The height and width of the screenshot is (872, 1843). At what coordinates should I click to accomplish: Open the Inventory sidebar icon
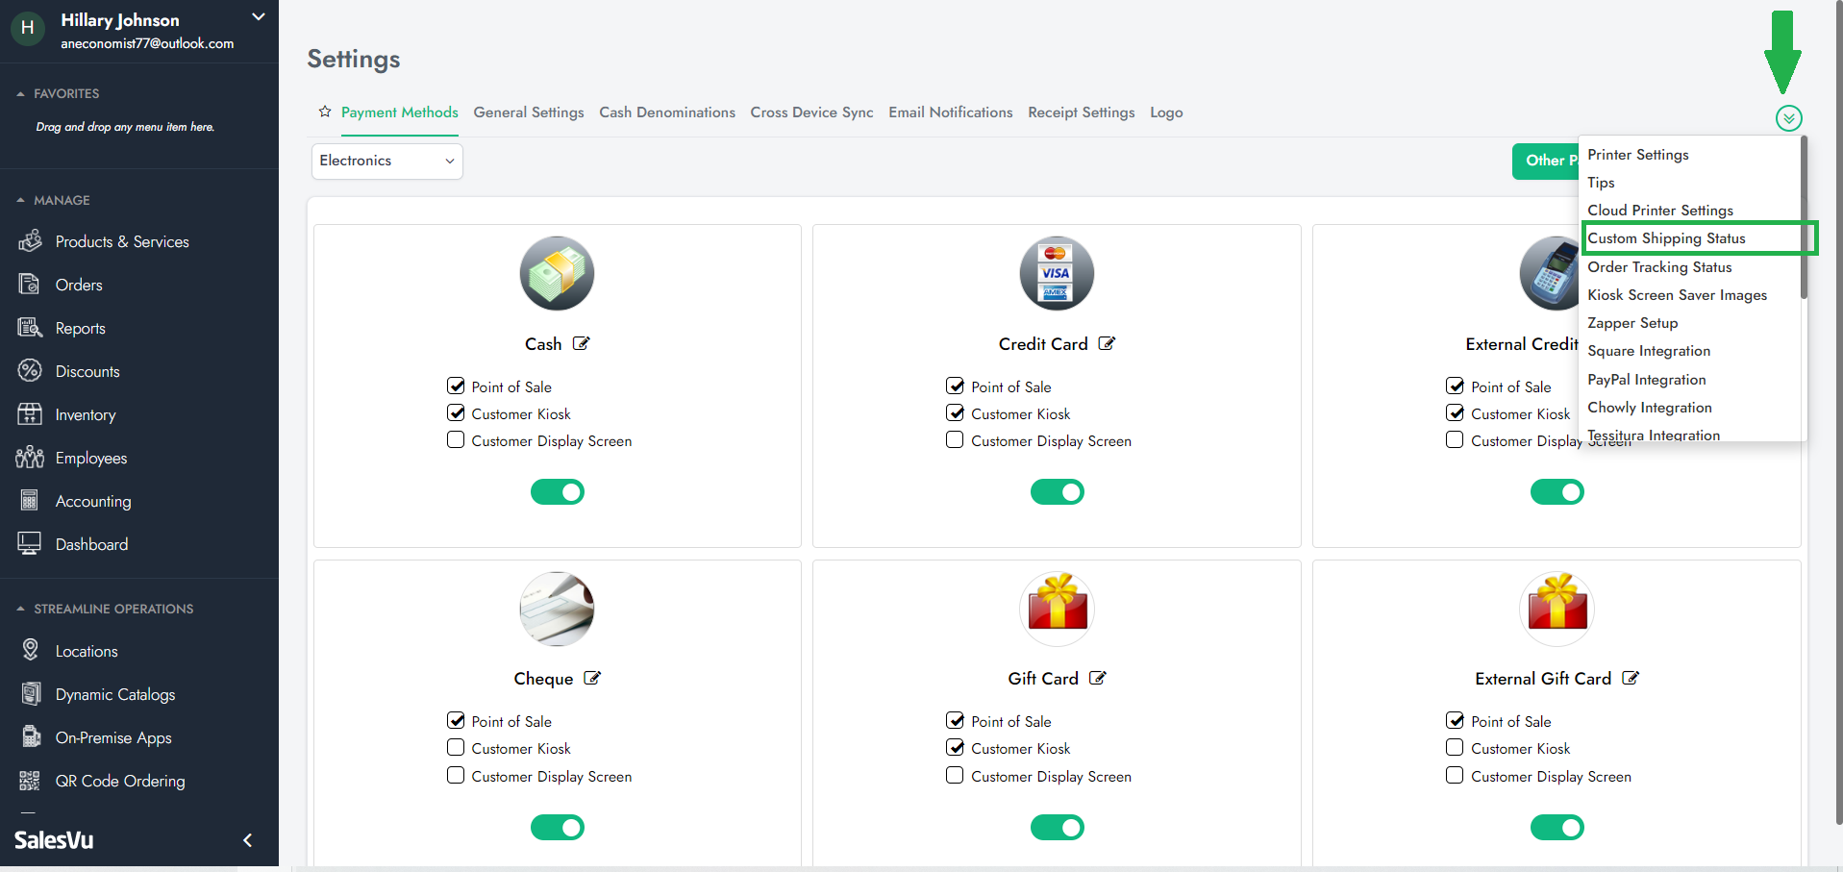pyautogui.click(x=30, y=414)
